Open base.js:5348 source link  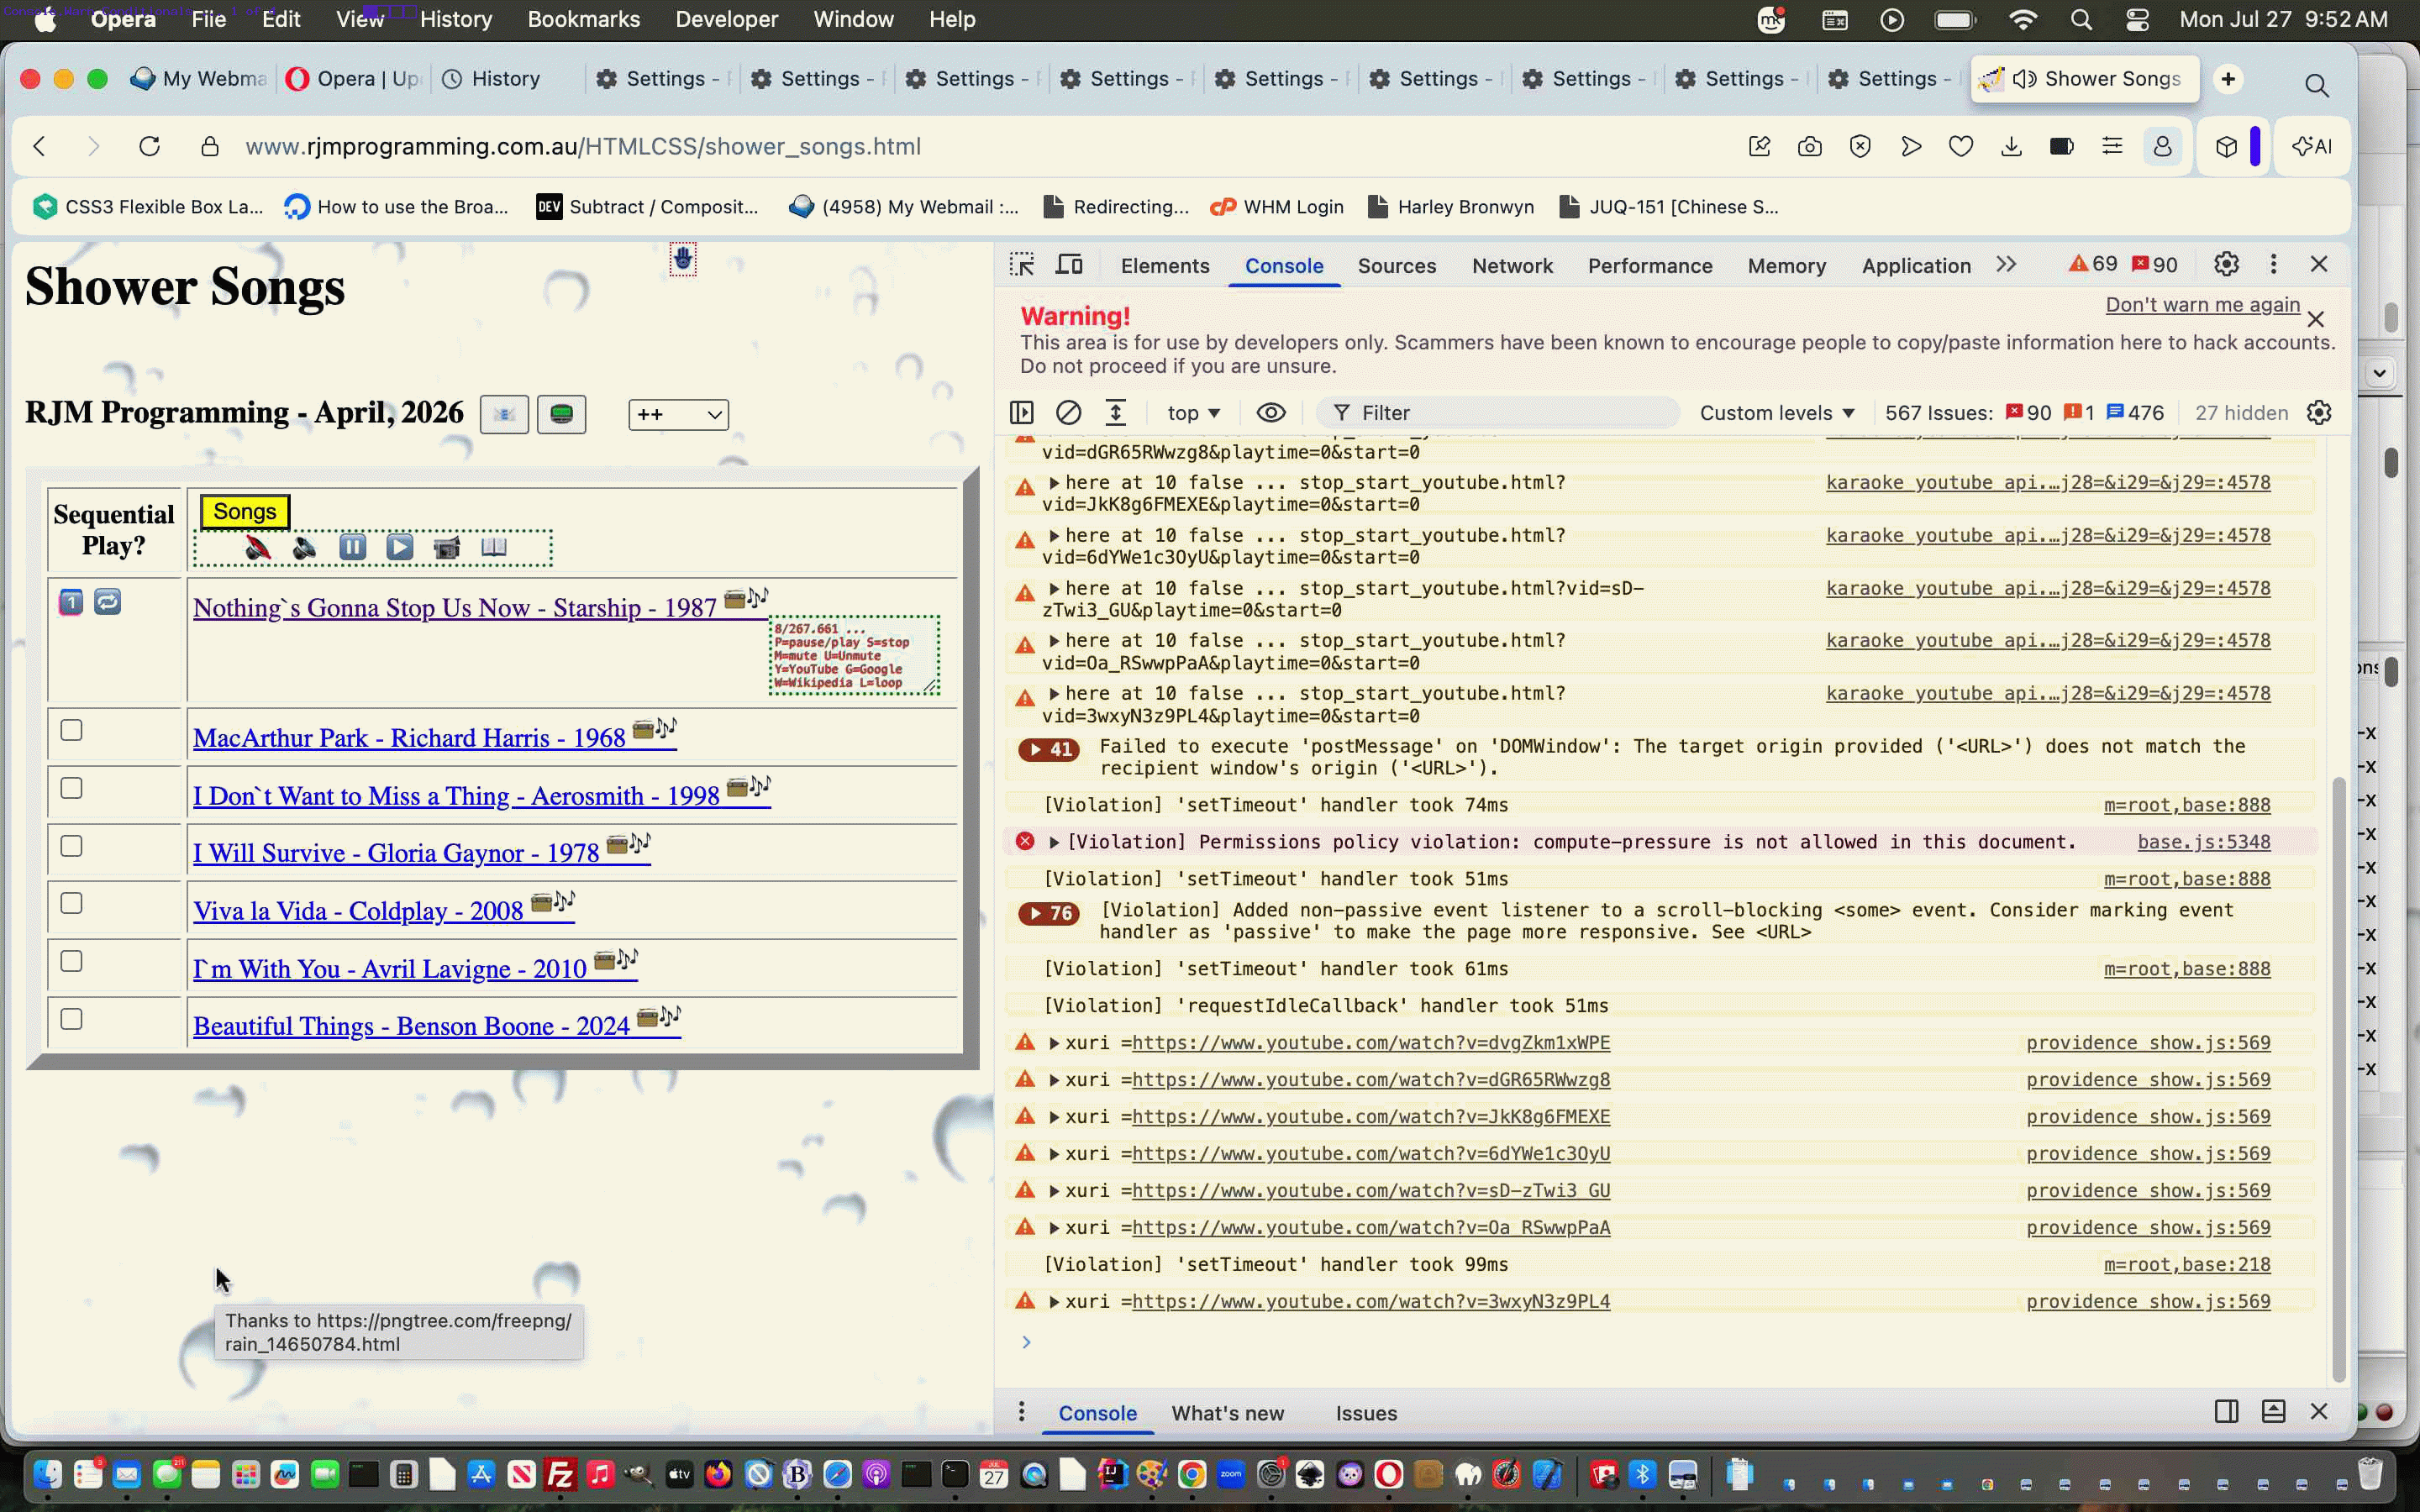(x=2204, y=843)
